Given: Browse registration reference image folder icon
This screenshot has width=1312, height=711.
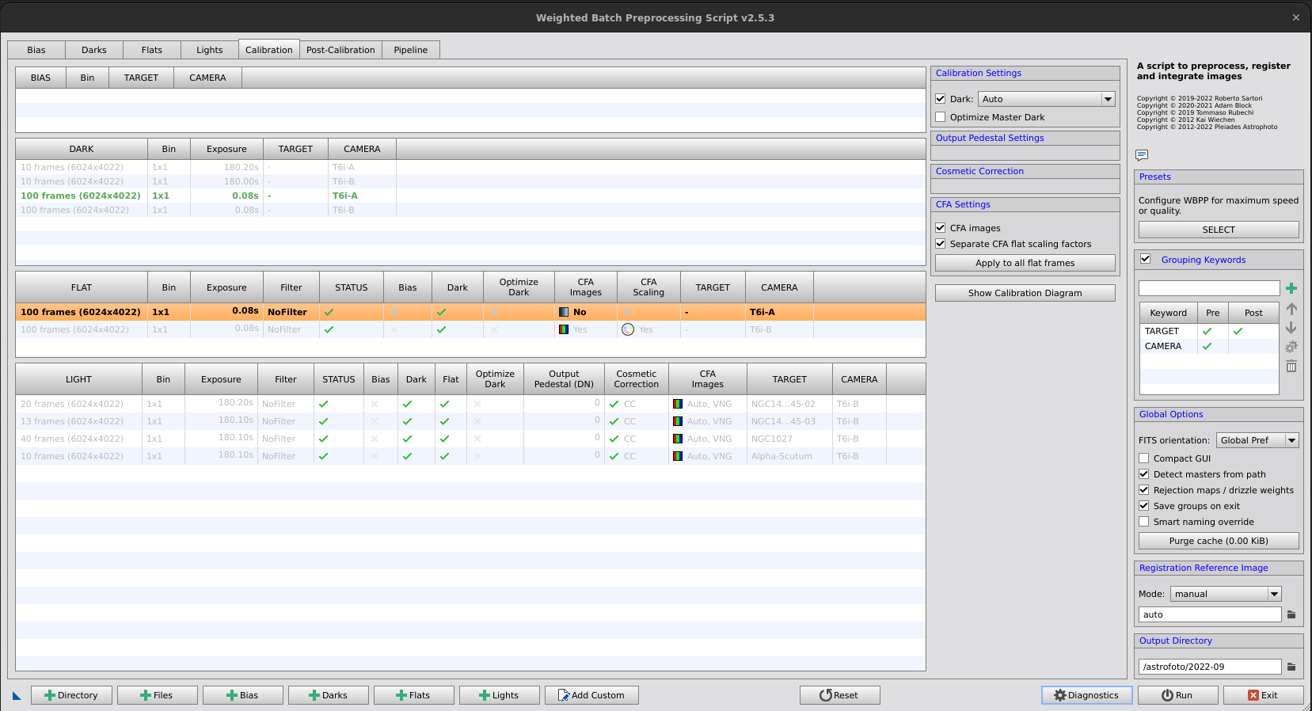Looking at the screenshot, I should (x=1291, y=614).
